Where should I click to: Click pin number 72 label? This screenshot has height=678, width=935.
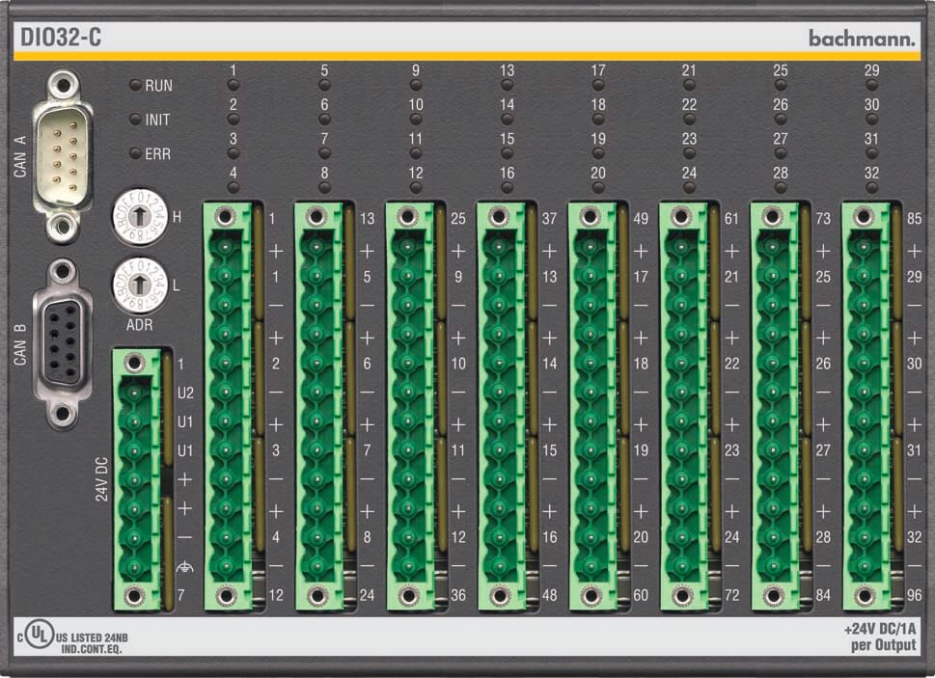pyautogui.click(x=731, y=595)
